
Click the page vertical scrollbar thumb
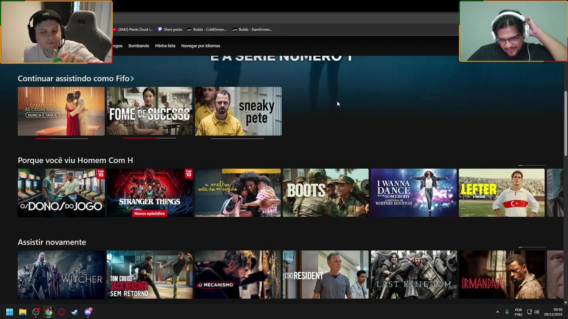point(565,123)
